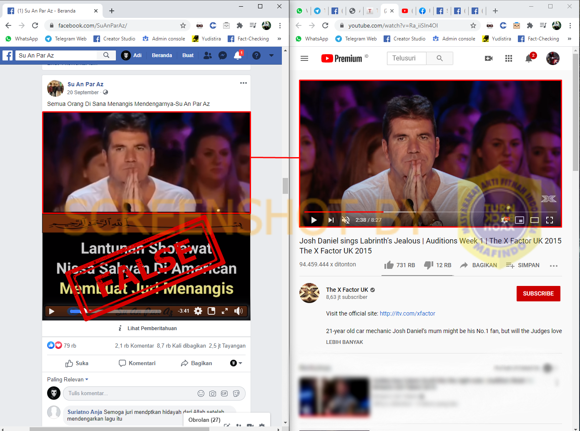Open YouTube more actions ellipsis

[x=554, y=266]
